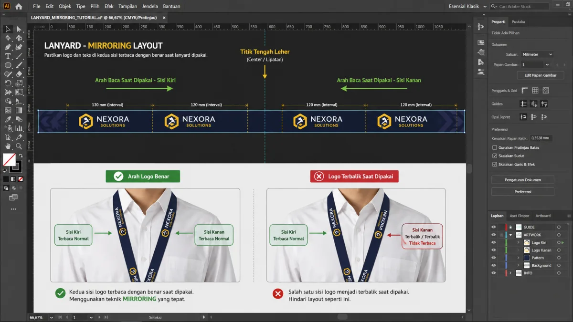
Task: Uncheck Skalakan Garis & Efek checkbox
Action: point(495,165)
